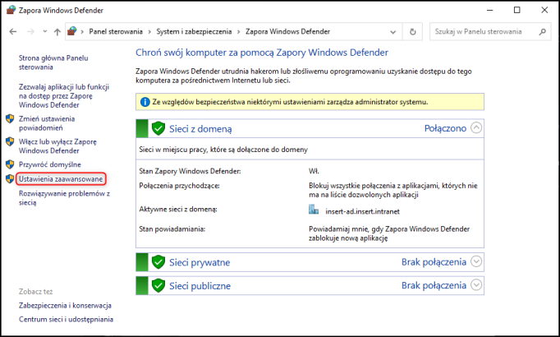This screenshot has height=337, width=560.
Task: Click the green shield icon for 'Sieci z domeną'
Action: (158, 128)
